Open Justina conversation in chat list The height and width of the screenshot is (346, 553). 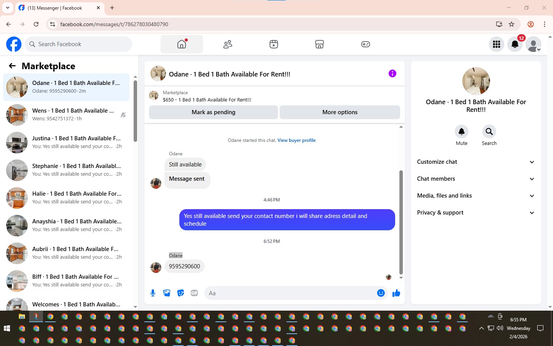click(x=66, y=143)
